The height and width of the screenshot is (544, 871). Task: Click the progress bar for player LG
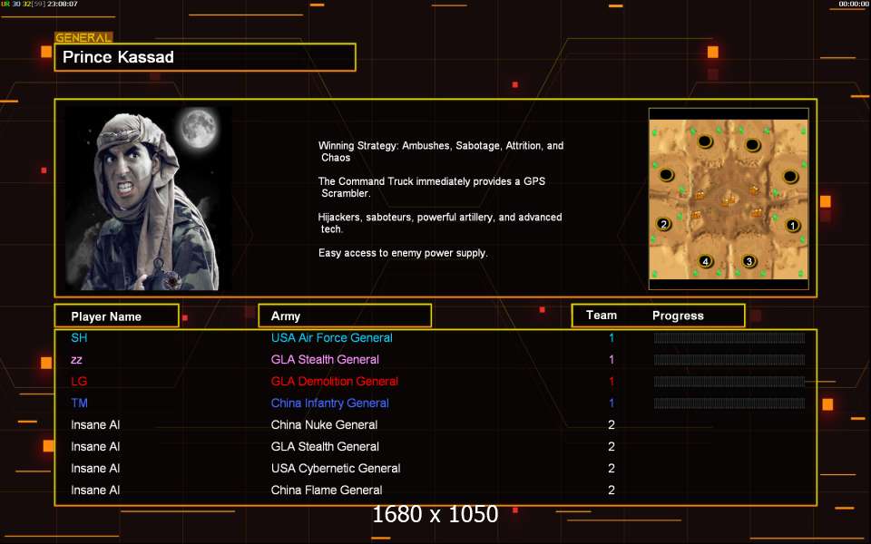click(x=729, y=382)
